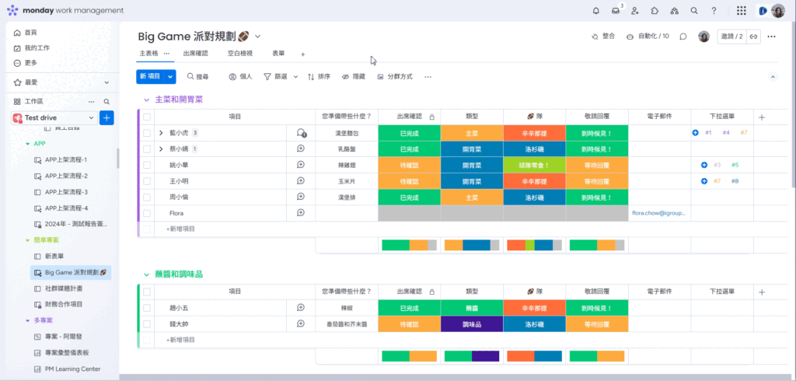This screenshot has height=381, width=796.
Task: Tick the checkbox for 姚小華
Action: tap(147, 165)
